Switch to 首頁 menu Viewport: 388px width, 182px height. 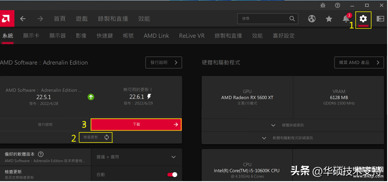60,19
